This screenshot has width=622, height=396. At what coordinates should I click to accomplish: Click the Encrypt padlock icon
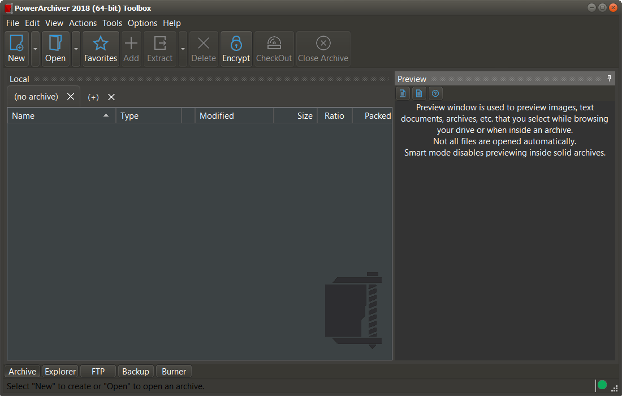tap(236, 49)
